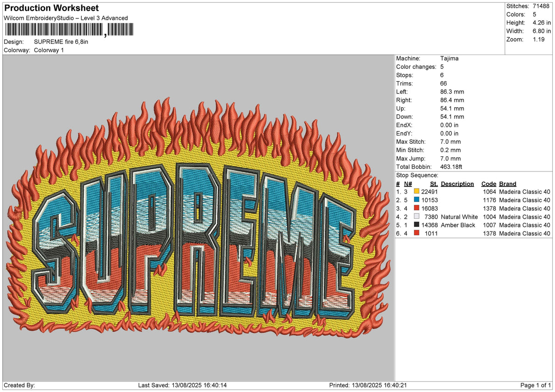Viewport: 555px width, 392px height.
Task: Click the Right value 86.4 mm
Action: [x=452, y=100]
